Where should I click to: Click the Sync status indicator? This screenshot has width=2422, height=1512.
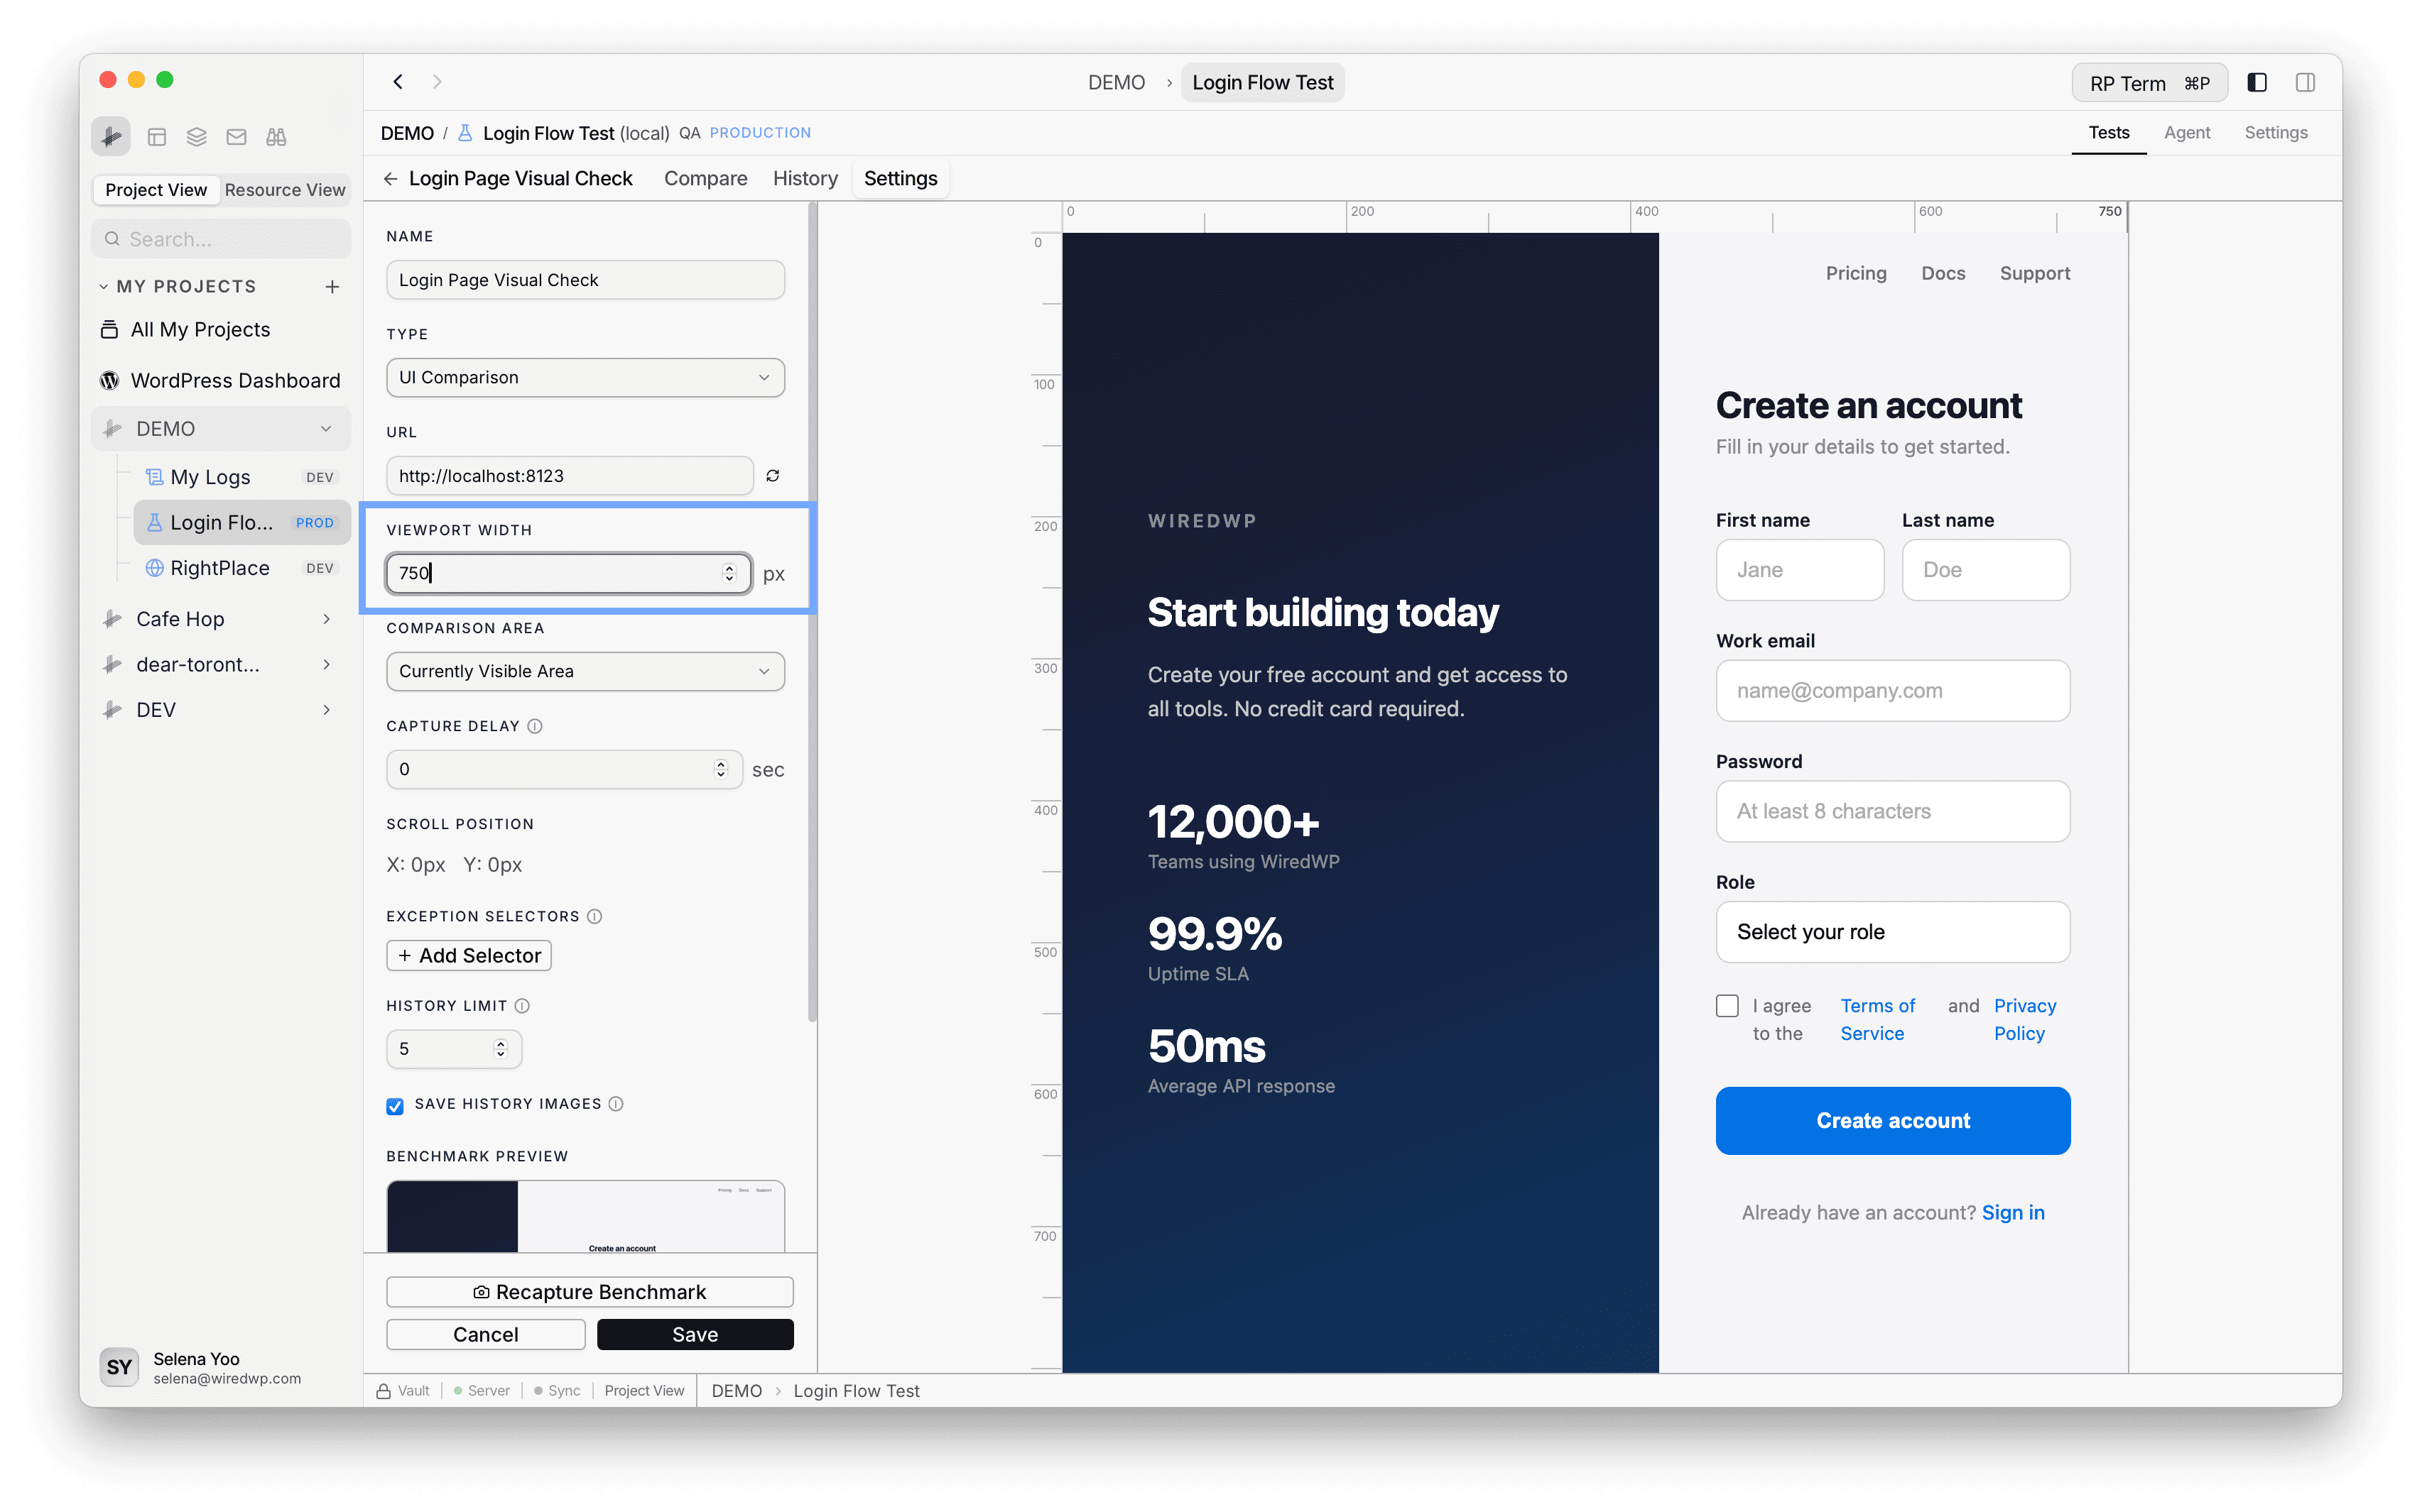(x=558, y=1391)
